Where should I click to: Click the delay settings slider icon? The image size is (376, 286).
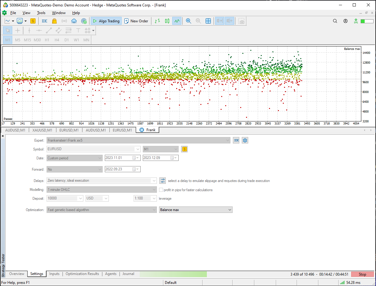coord(163,181)
